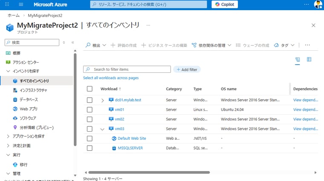Screen dimensions: 324x181
Task: Go to the ホーム breadcrumb
Action: tap(14, 15)
